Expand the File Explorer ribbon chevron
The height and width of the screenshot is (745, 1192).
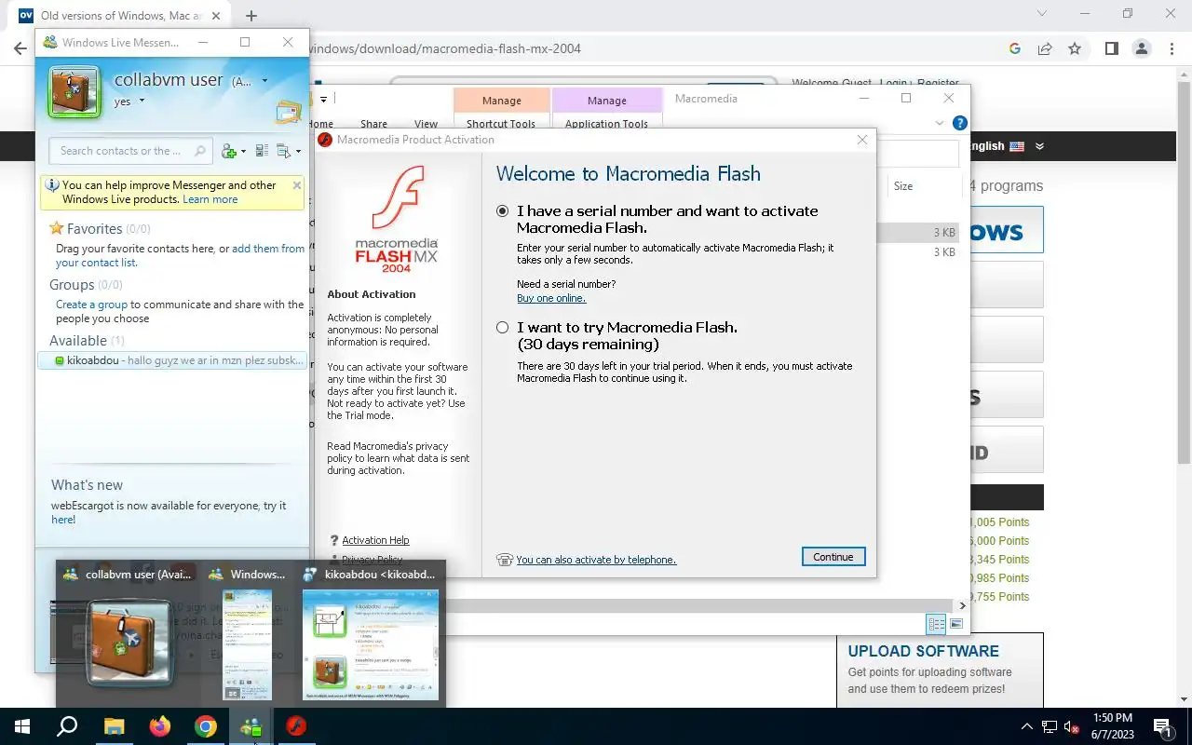coord(940,123)
